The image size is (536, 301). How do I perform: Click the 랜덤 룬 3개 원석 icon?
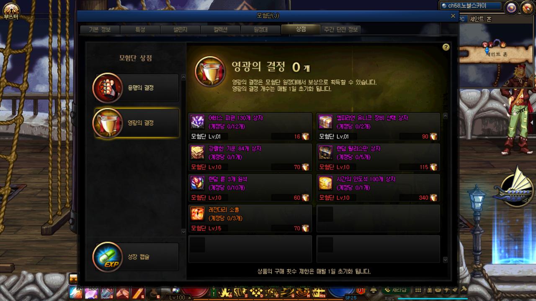(198, 183)
